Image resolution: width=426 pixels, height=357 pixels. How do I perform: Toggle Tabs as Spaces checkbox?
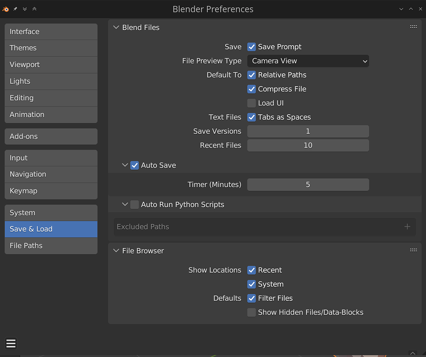(x=251, y=117)
